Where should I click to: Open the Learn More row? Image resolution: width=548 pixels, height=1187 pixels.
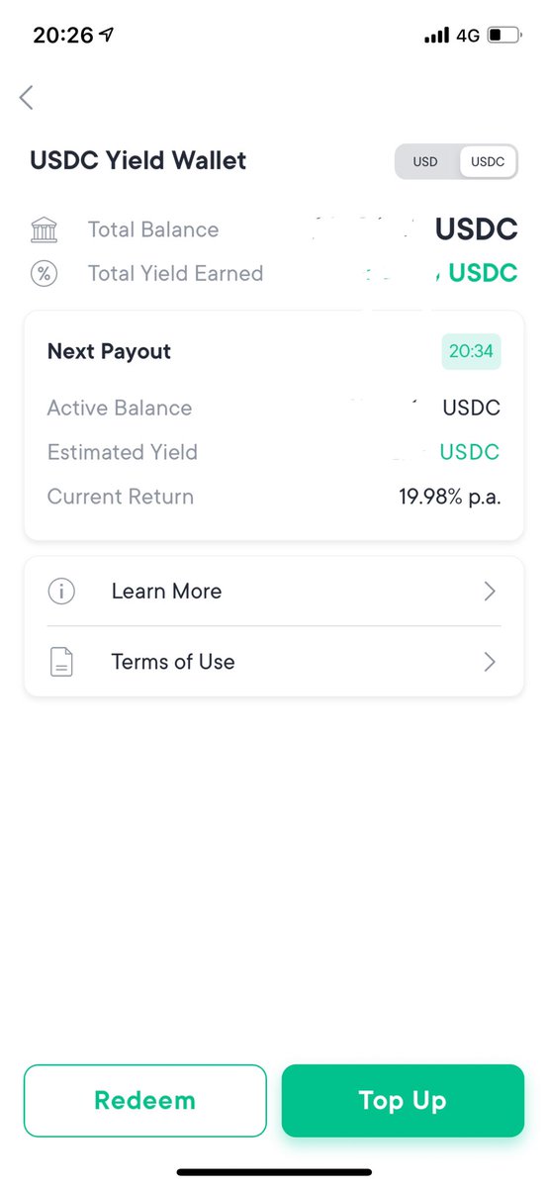pos(274,592)
